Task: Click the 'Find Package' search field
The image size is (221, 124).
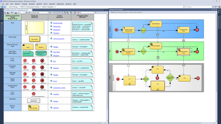Action: click(x=198, y=7)
